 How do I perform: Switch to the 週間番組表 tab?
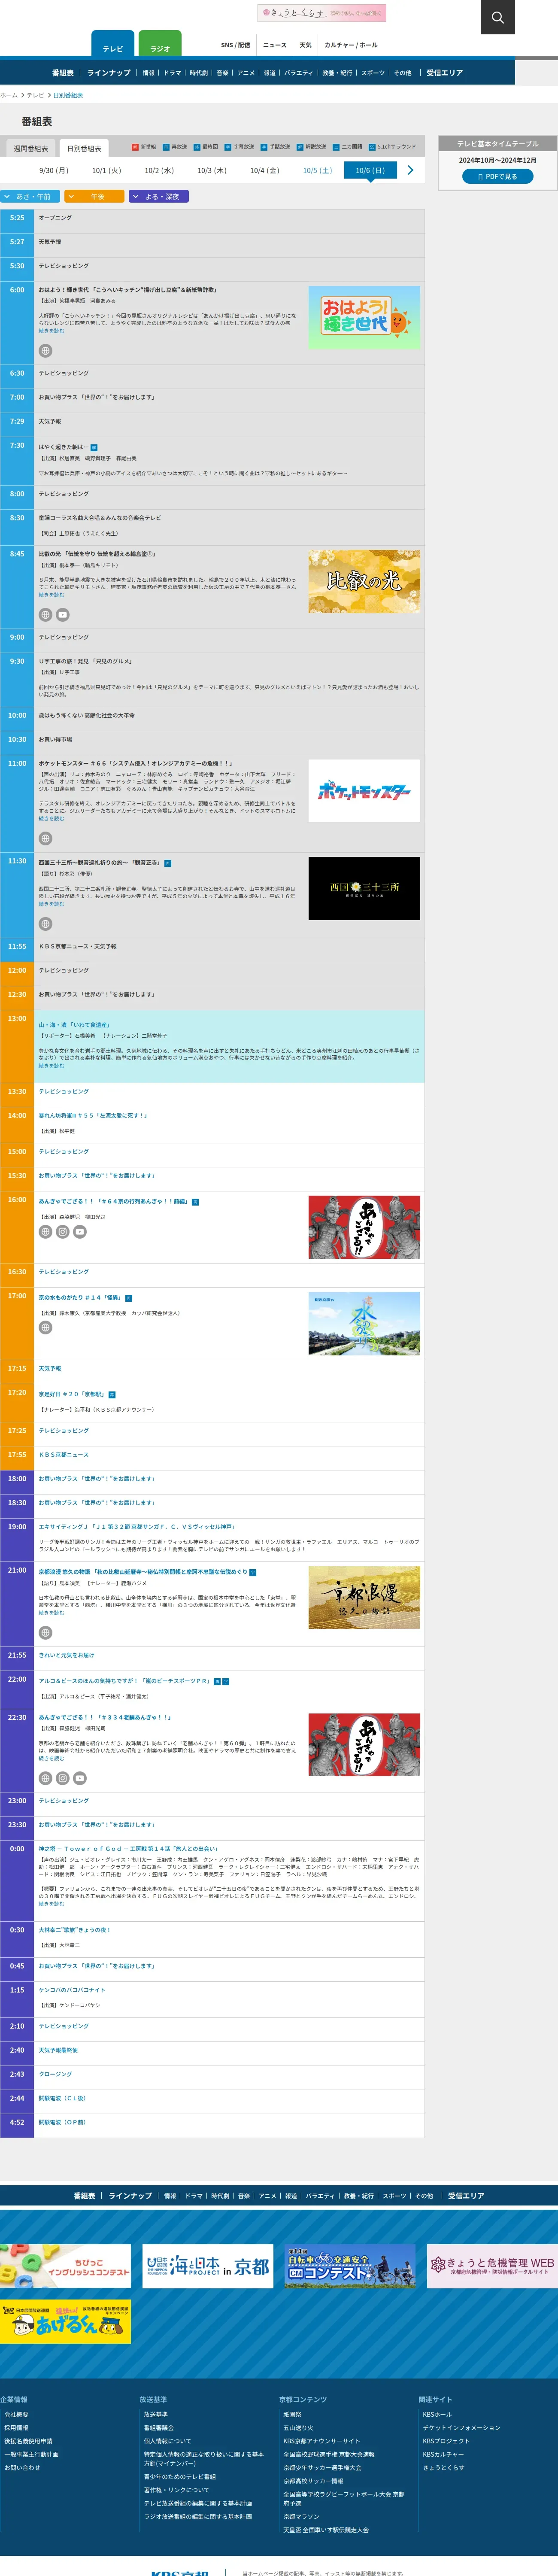click(x=30, y=148)
